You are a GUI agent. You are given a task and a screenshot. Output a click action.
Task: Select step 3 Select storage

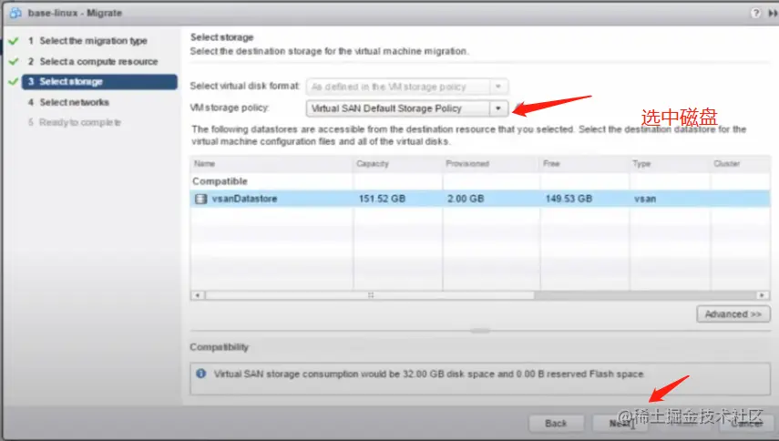[99, 82]
